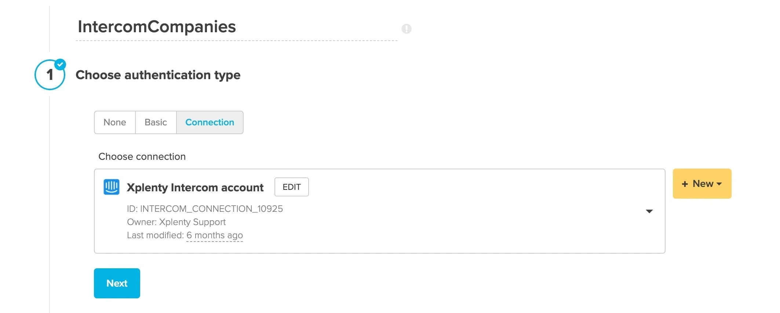Click the step number 1 circle

[x=50, y=75]
